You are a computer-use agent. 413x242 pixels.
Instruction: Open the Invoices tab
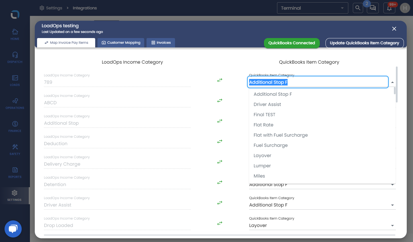pyautogui.click(x=161, y=43)
